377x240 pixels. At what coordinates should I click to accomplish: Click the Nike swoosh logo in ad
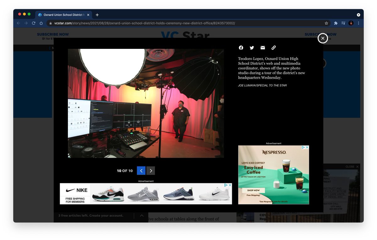click(71, 190)
